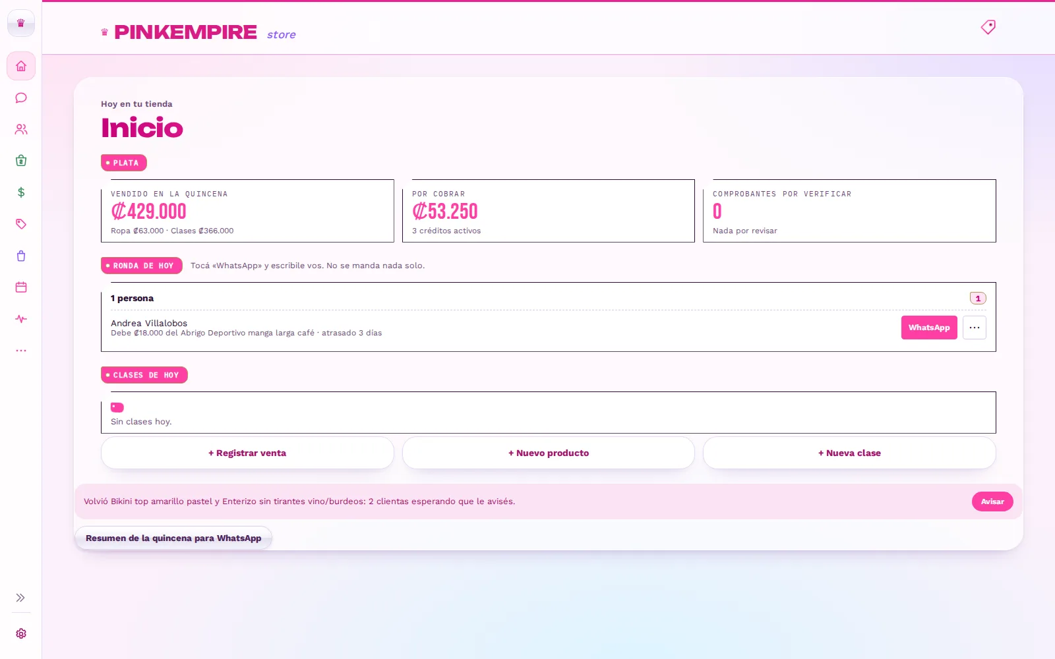Open the dollar sign money icon

point(21,192)
